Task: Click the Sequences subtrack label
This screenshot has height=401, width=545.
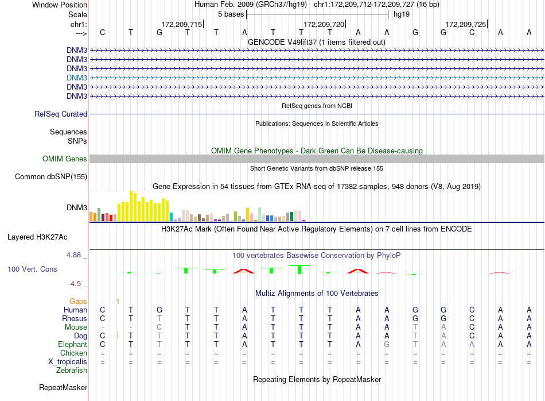Action: [68, 132]
